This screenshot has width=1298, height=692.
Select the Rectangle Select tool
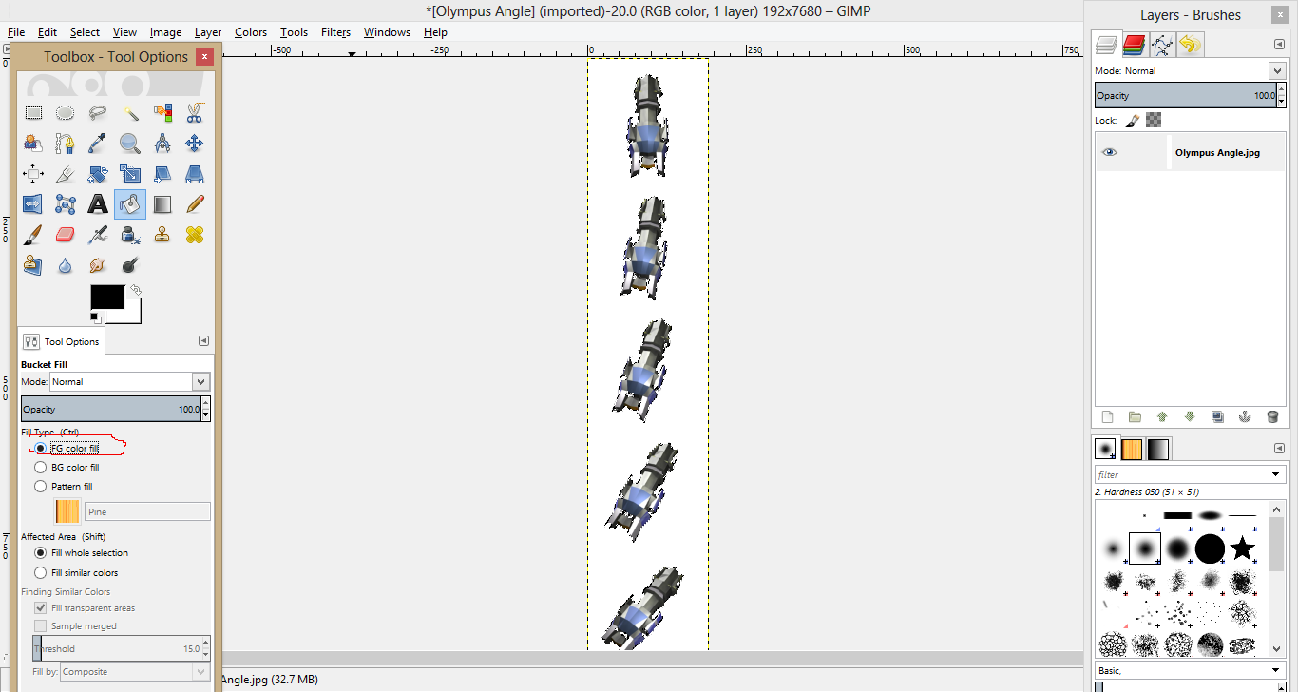click(33, 113)
